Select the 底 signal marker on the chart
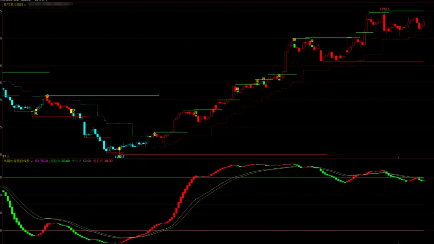Image resolution: width=434 pixels, height=244 pixels. [x=36, y=113]
